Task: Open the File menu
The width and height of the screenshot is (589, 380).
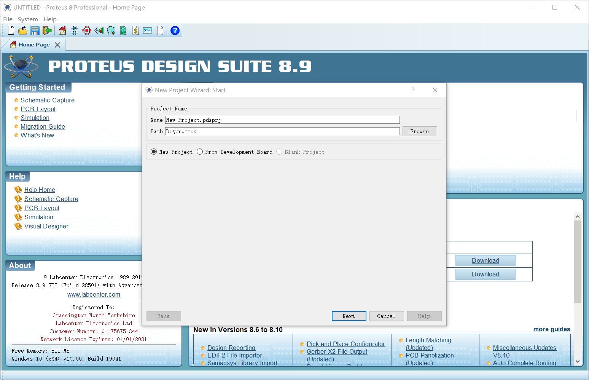Action: point(8,19)
